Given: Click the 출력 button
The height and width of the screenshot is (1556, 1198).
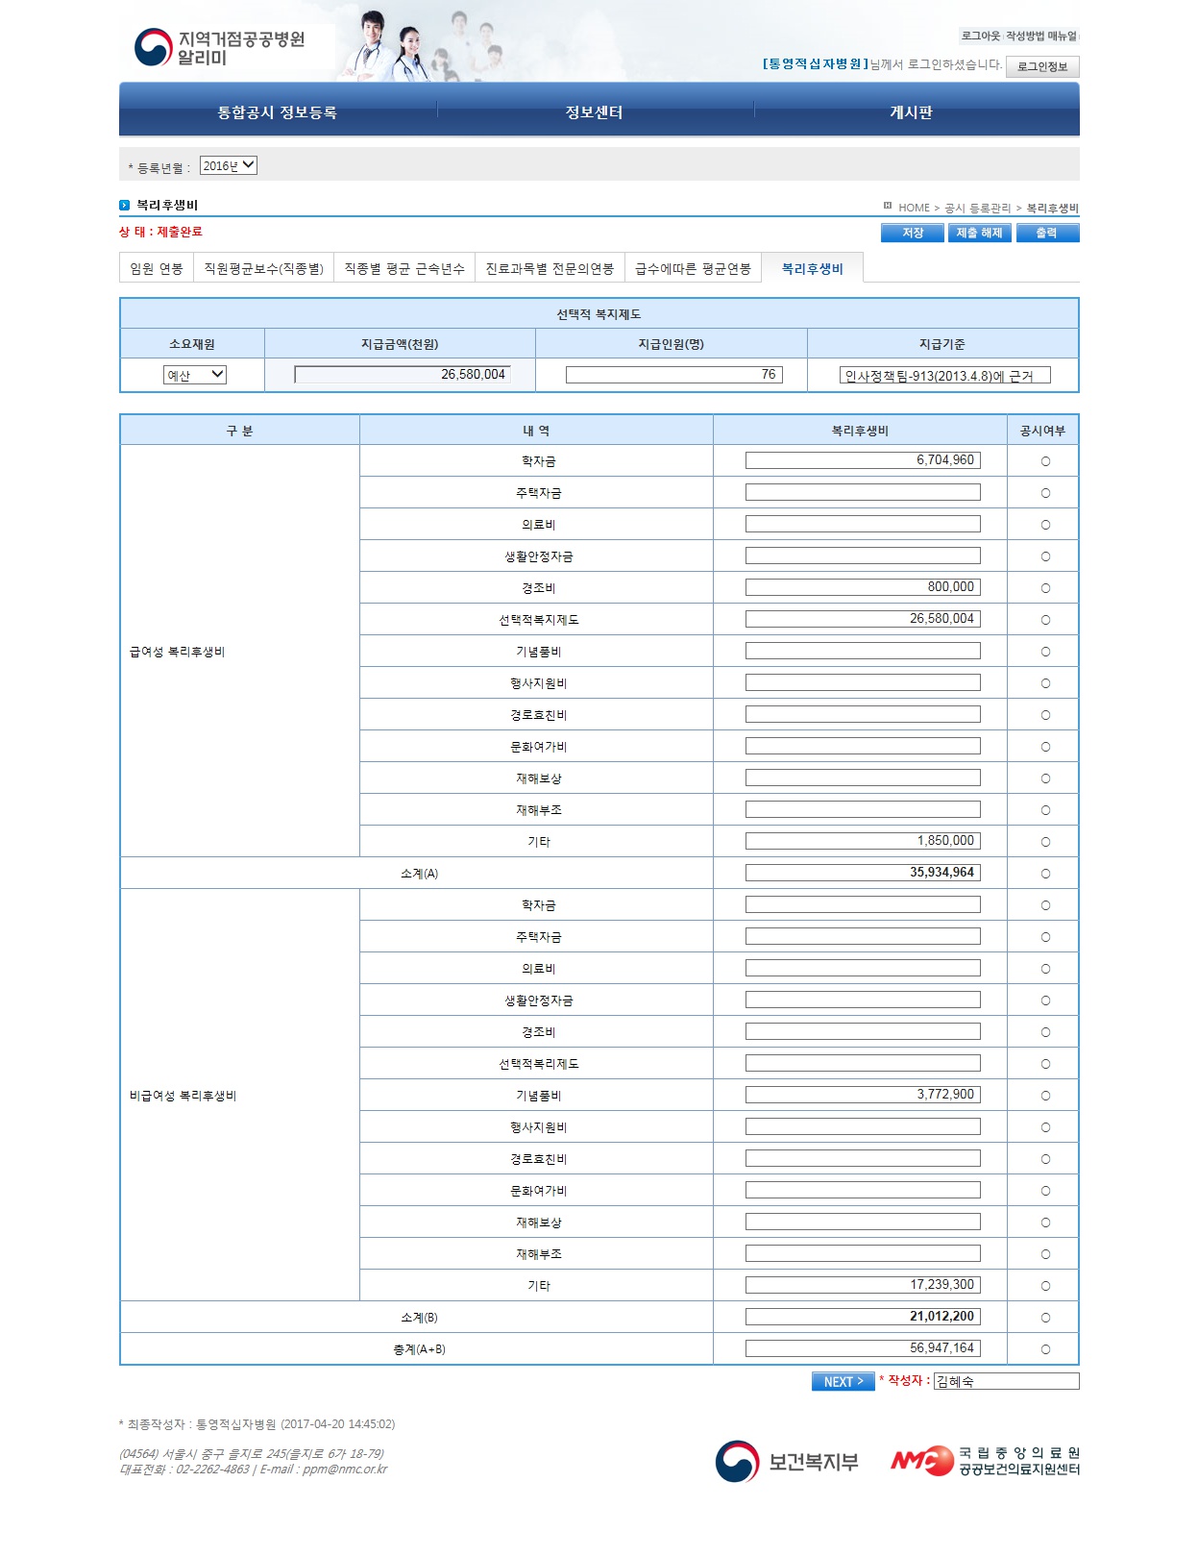Looking at the screenshot, I should (1046, 234).
